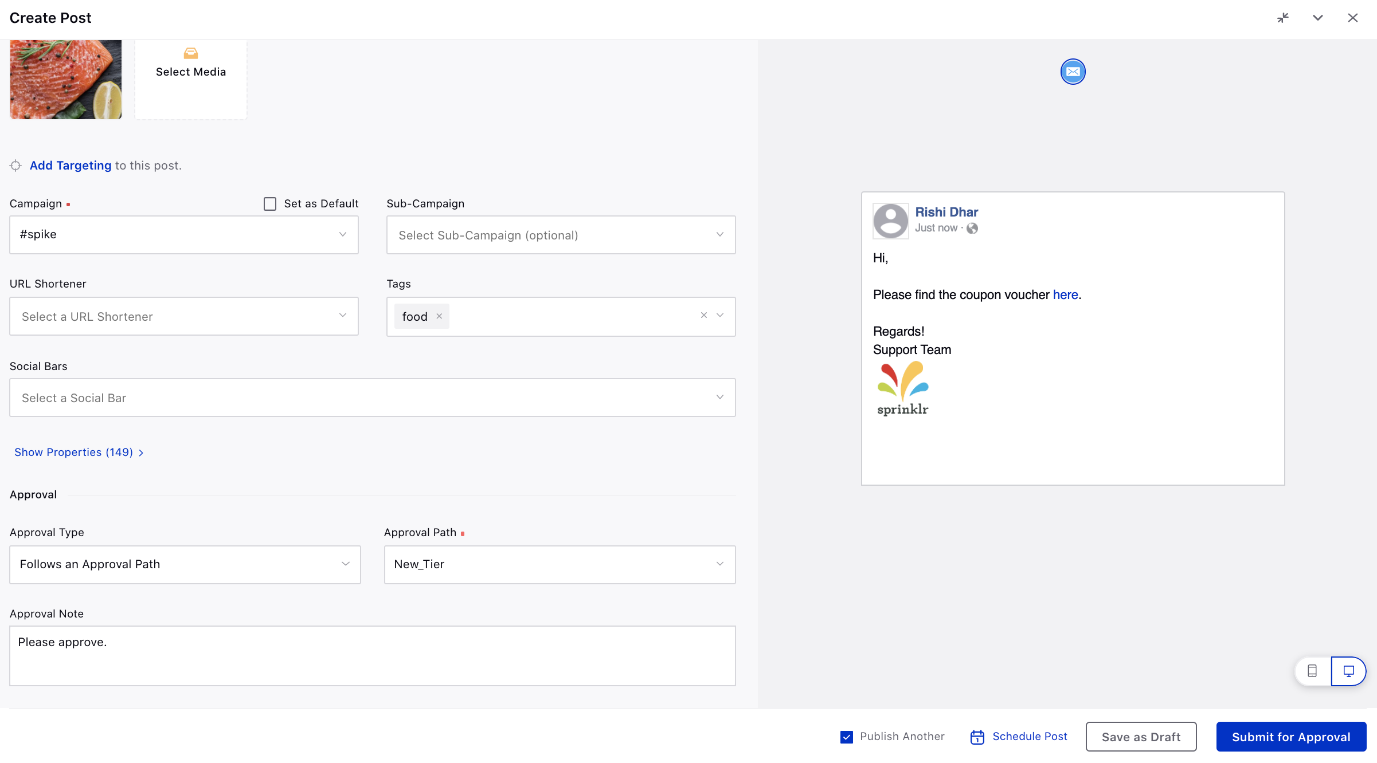1377x763 pixels.
Task: Click the targeting settings gear icon
Action: point(15,164)
